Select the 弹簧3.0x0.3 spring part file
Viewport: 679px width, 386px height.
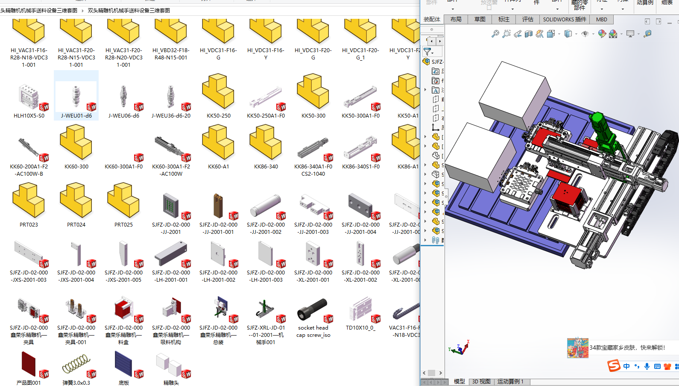76,368
